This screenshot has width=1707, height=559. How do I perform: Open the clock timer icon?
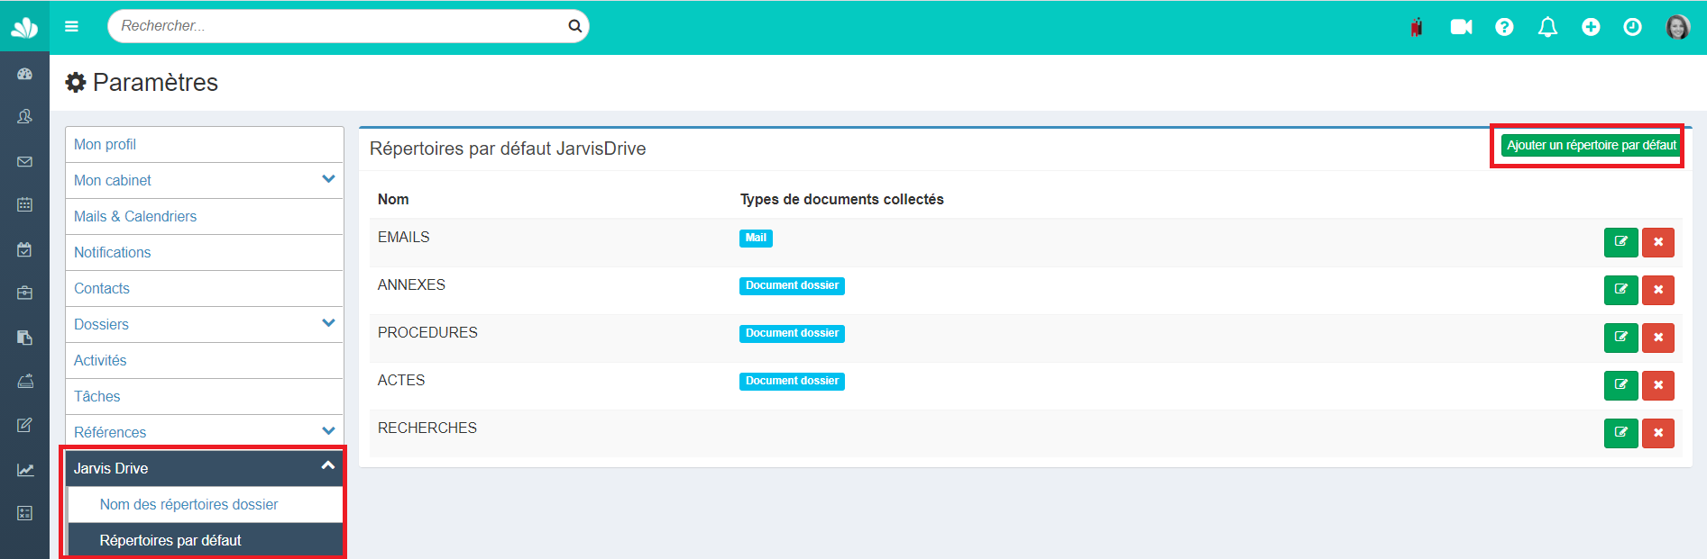pyautogui.click(x=1632, y=27)
